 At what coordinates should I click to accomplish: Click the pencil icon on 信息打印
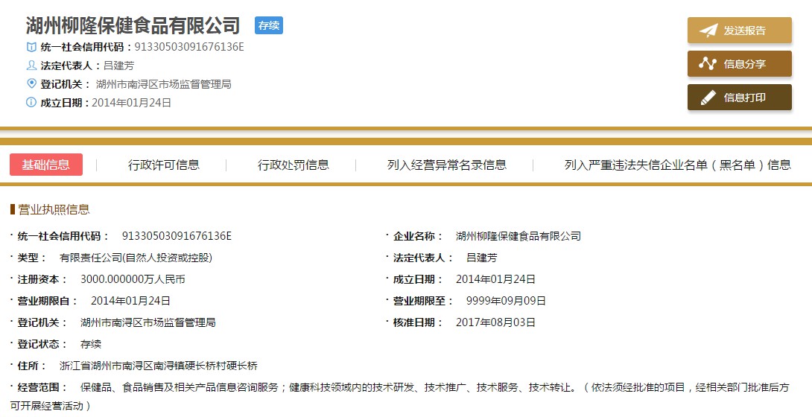[x=707, y=98]
